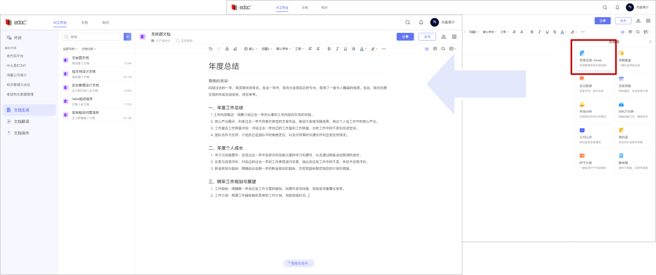This screenshot has height=275, width=656.
Task: Open recent chat 知识管理方法论
Action: pos(18,85)
